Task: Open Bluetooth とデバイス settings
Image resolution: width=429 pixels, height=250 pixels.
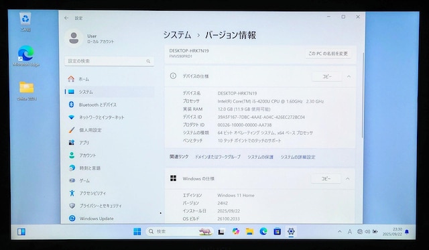Action: click(x=110, y=105)
